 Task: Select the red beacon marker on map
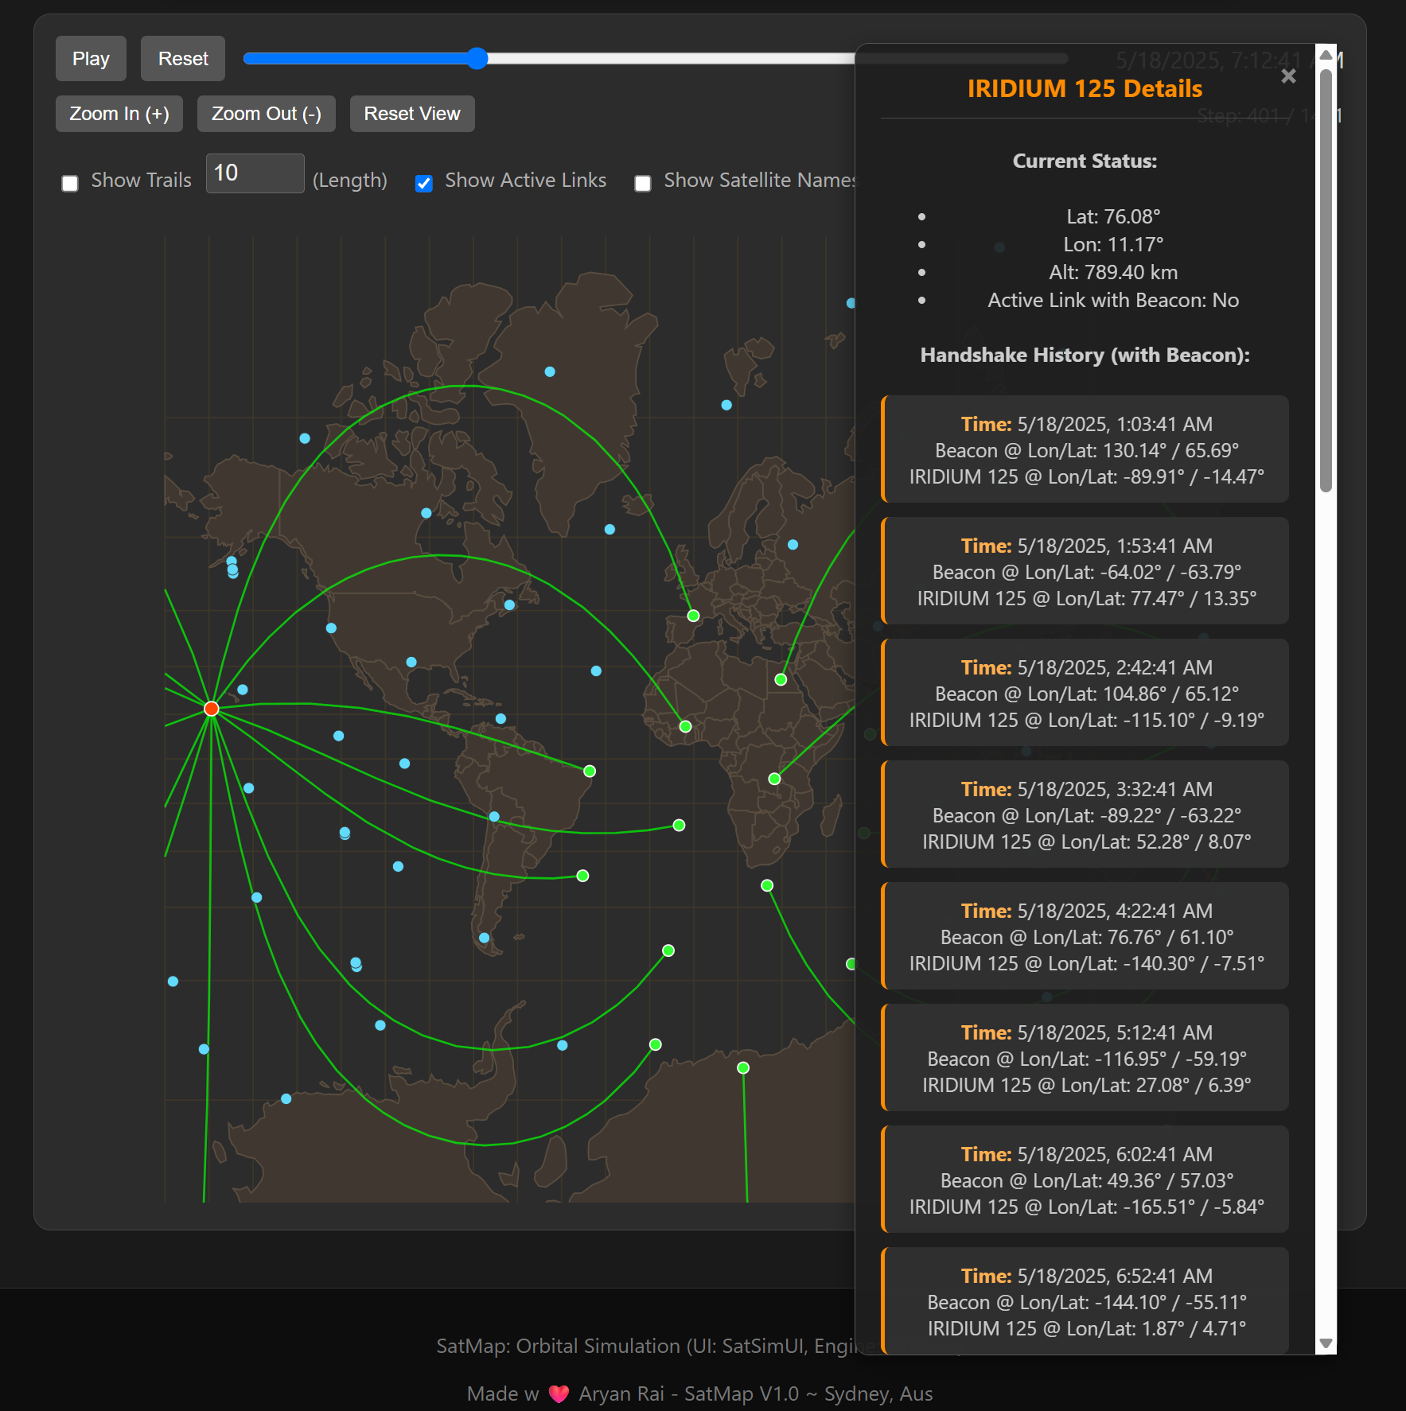(x=211, y=709)
